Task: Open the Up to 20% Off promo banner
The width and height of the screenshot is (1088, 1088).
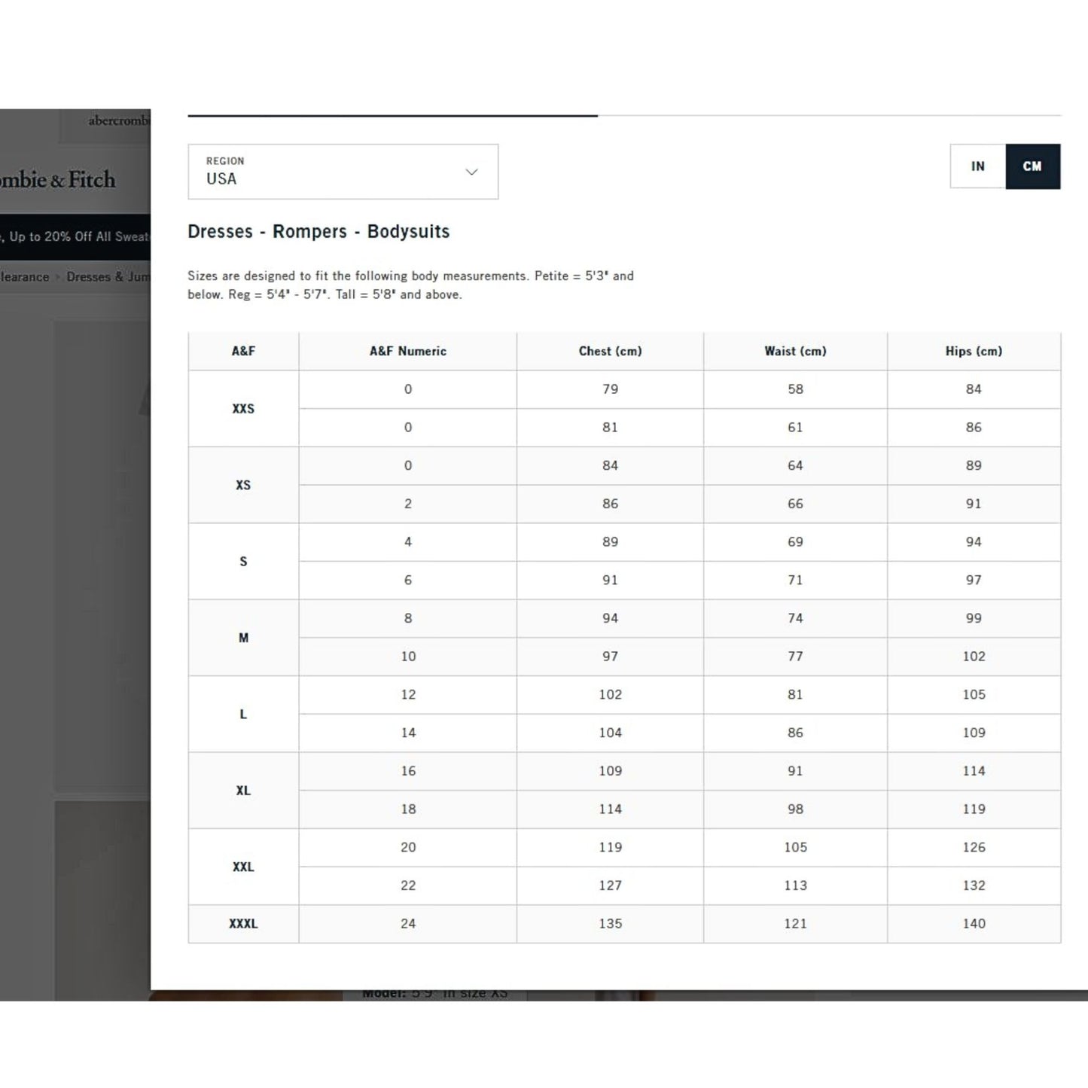Action: click(x=75, y=236)
